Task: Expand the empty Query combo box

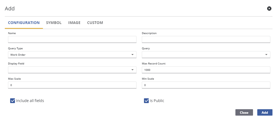Action: pos(203,55)
